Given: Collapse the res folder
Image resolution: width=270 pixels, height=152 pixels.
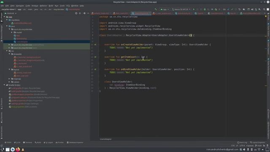Looking at the screenshot, I should (x=7, y=51).
